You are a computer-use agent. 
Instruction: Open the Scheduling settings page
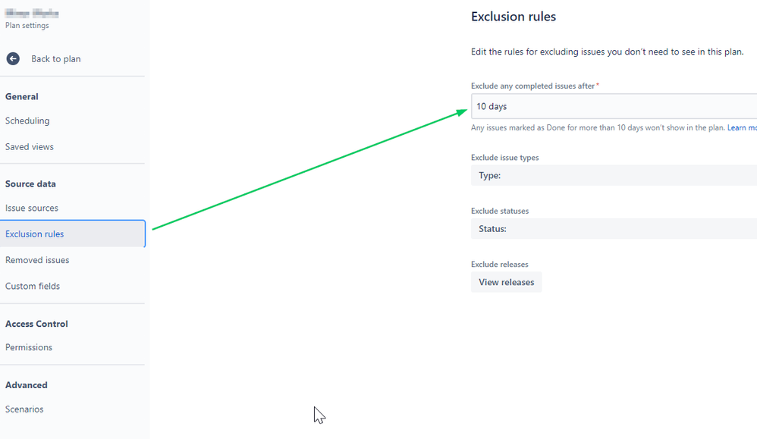click(x=27, y=121)
